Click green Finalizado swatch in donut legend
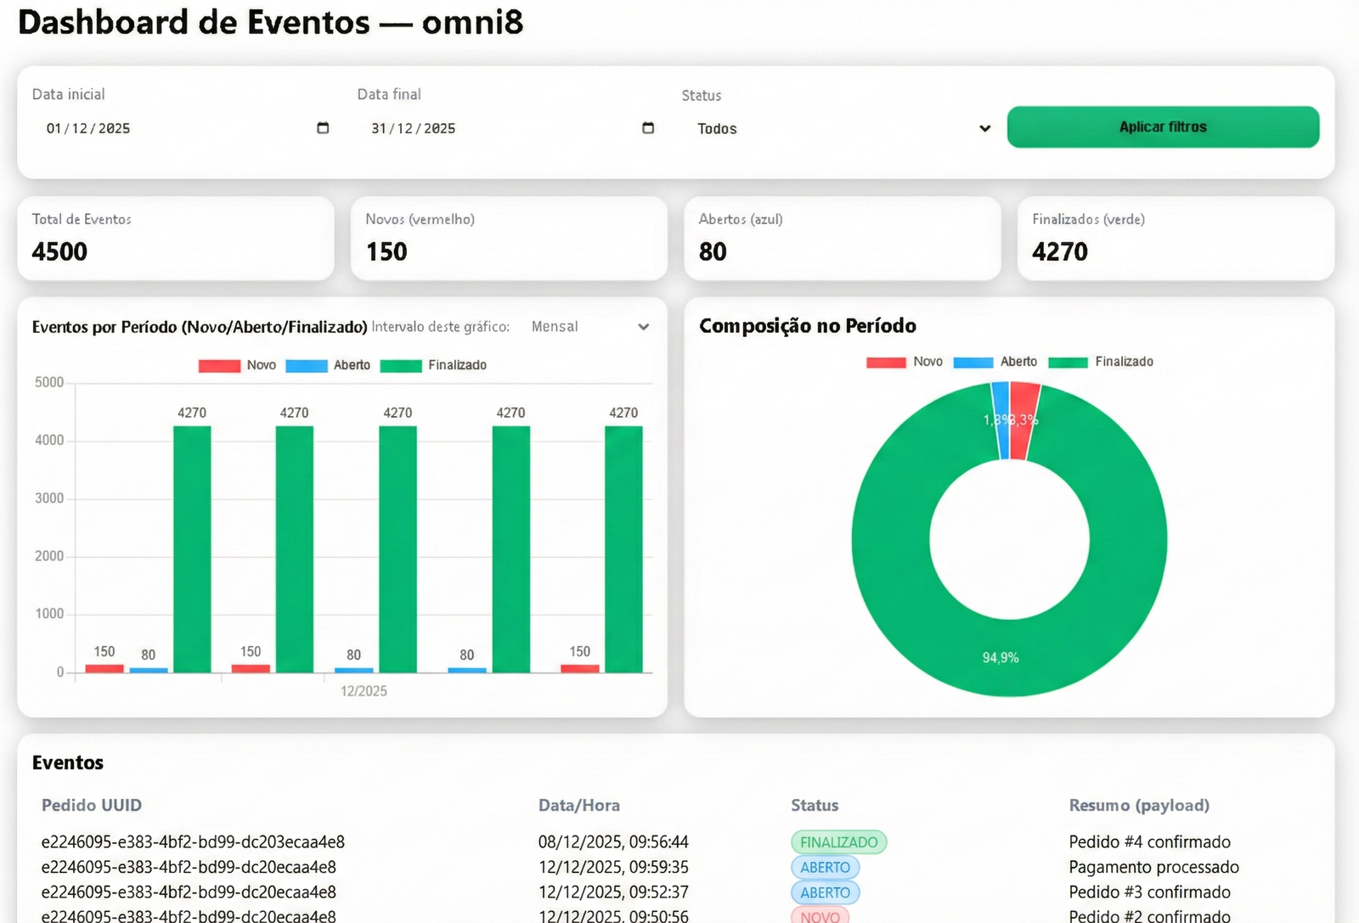This screenshot has height=923, width=1359. 1068,363
